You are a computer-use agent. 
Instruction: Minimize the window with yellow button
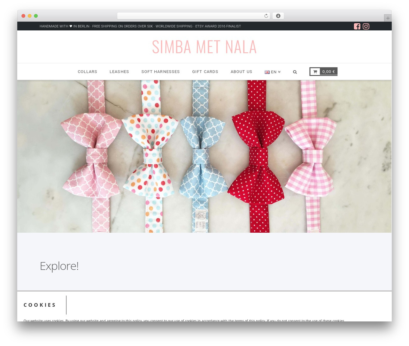point(30,16)
